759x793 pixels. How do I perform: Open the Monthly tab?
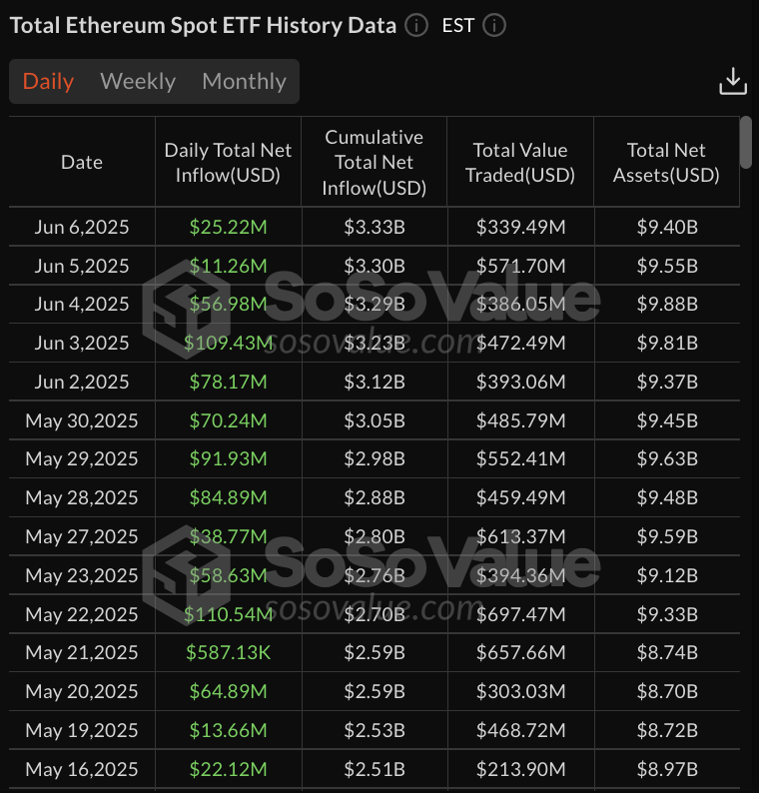click(244, 82)
